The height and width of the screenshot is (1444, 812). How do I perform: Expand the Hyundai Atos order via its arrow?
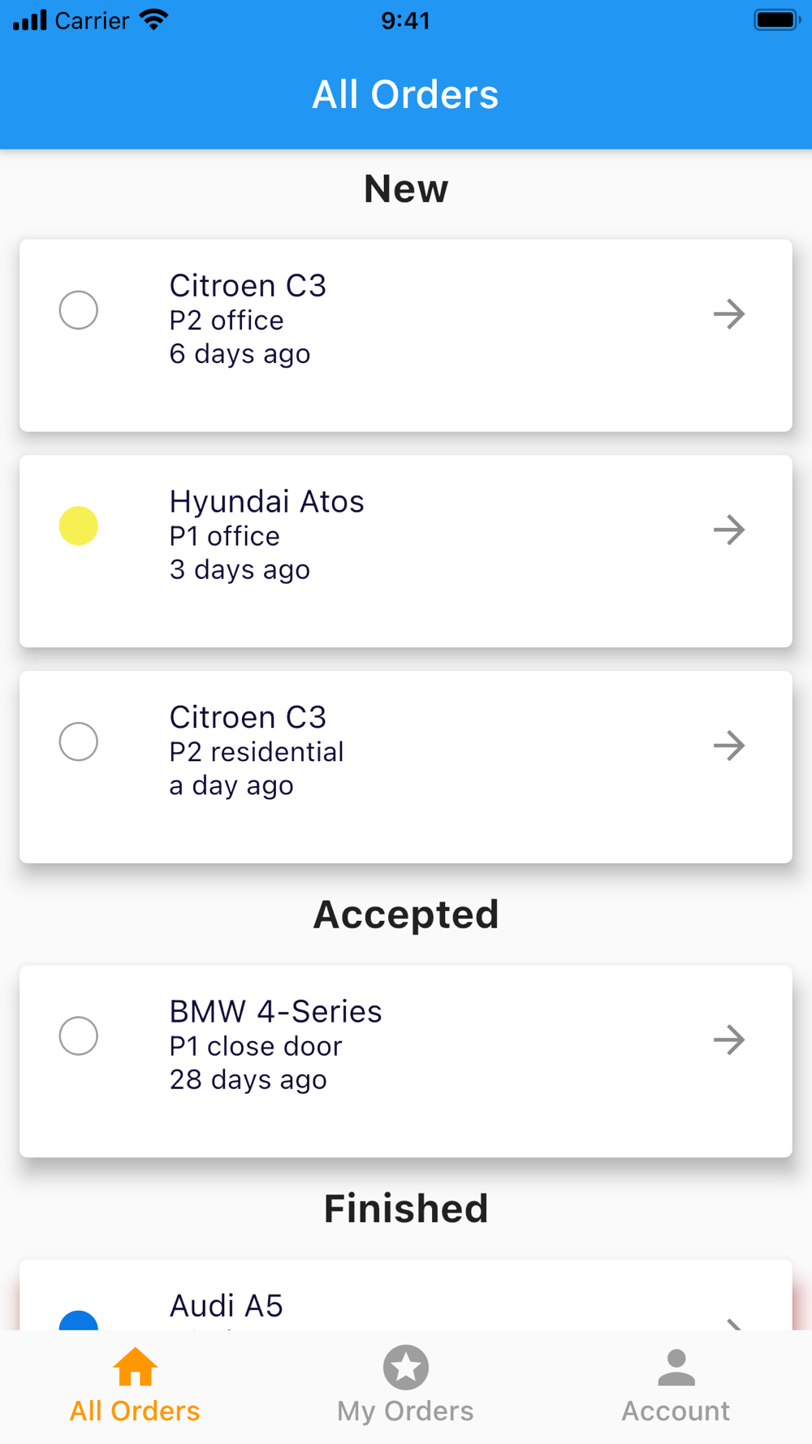(x=729, y=530)
